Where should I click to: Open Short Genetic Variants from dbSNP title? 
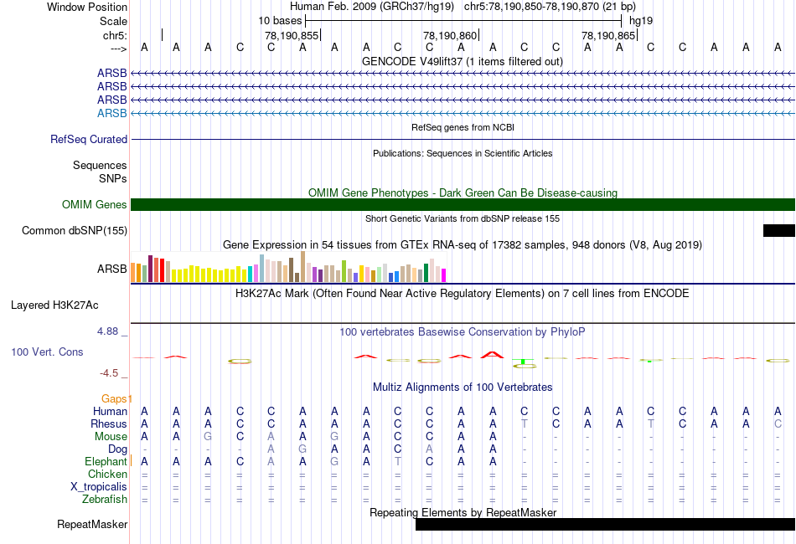463,218
